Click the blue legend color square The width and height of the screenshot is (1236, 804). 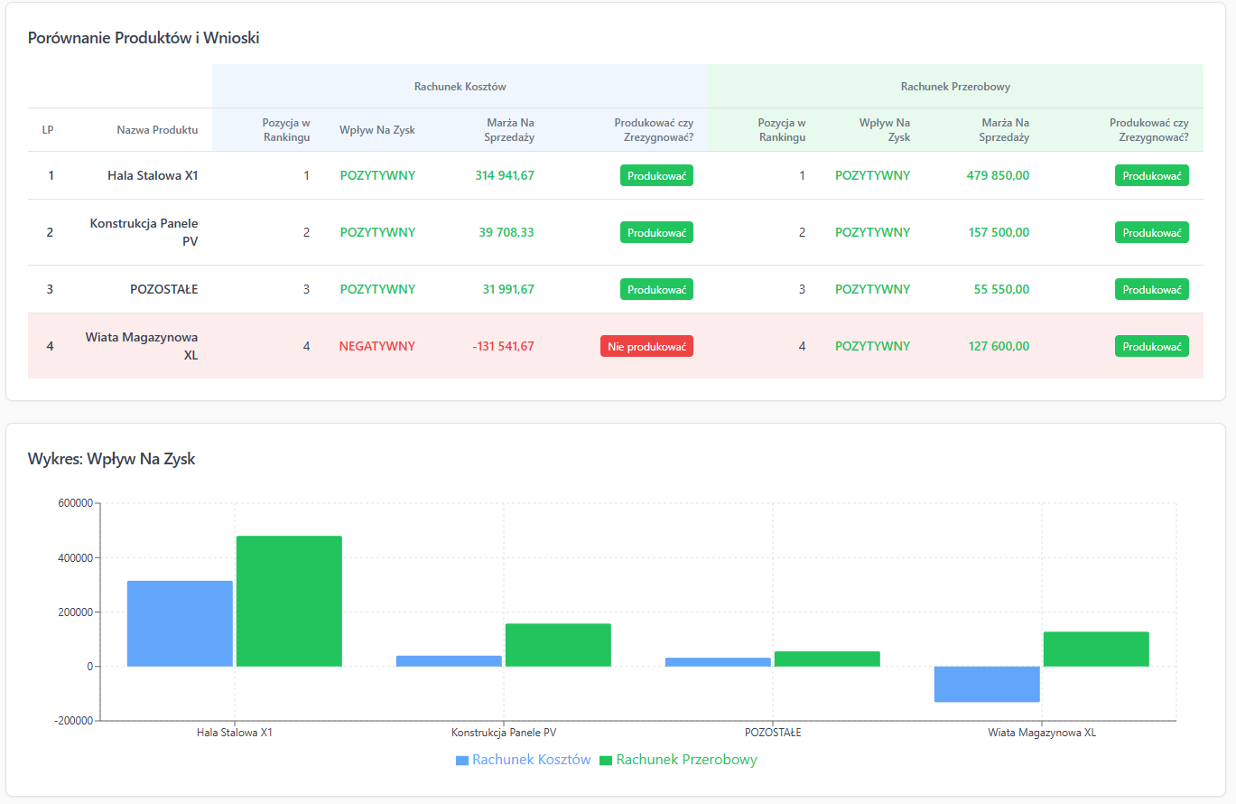[462, 761]
